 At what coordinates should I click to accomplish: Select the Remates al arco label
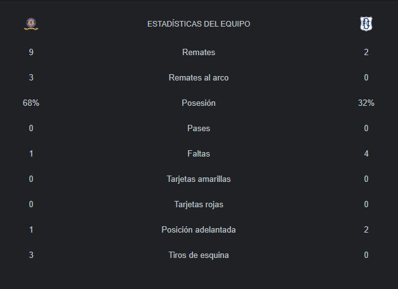[199, 77]
